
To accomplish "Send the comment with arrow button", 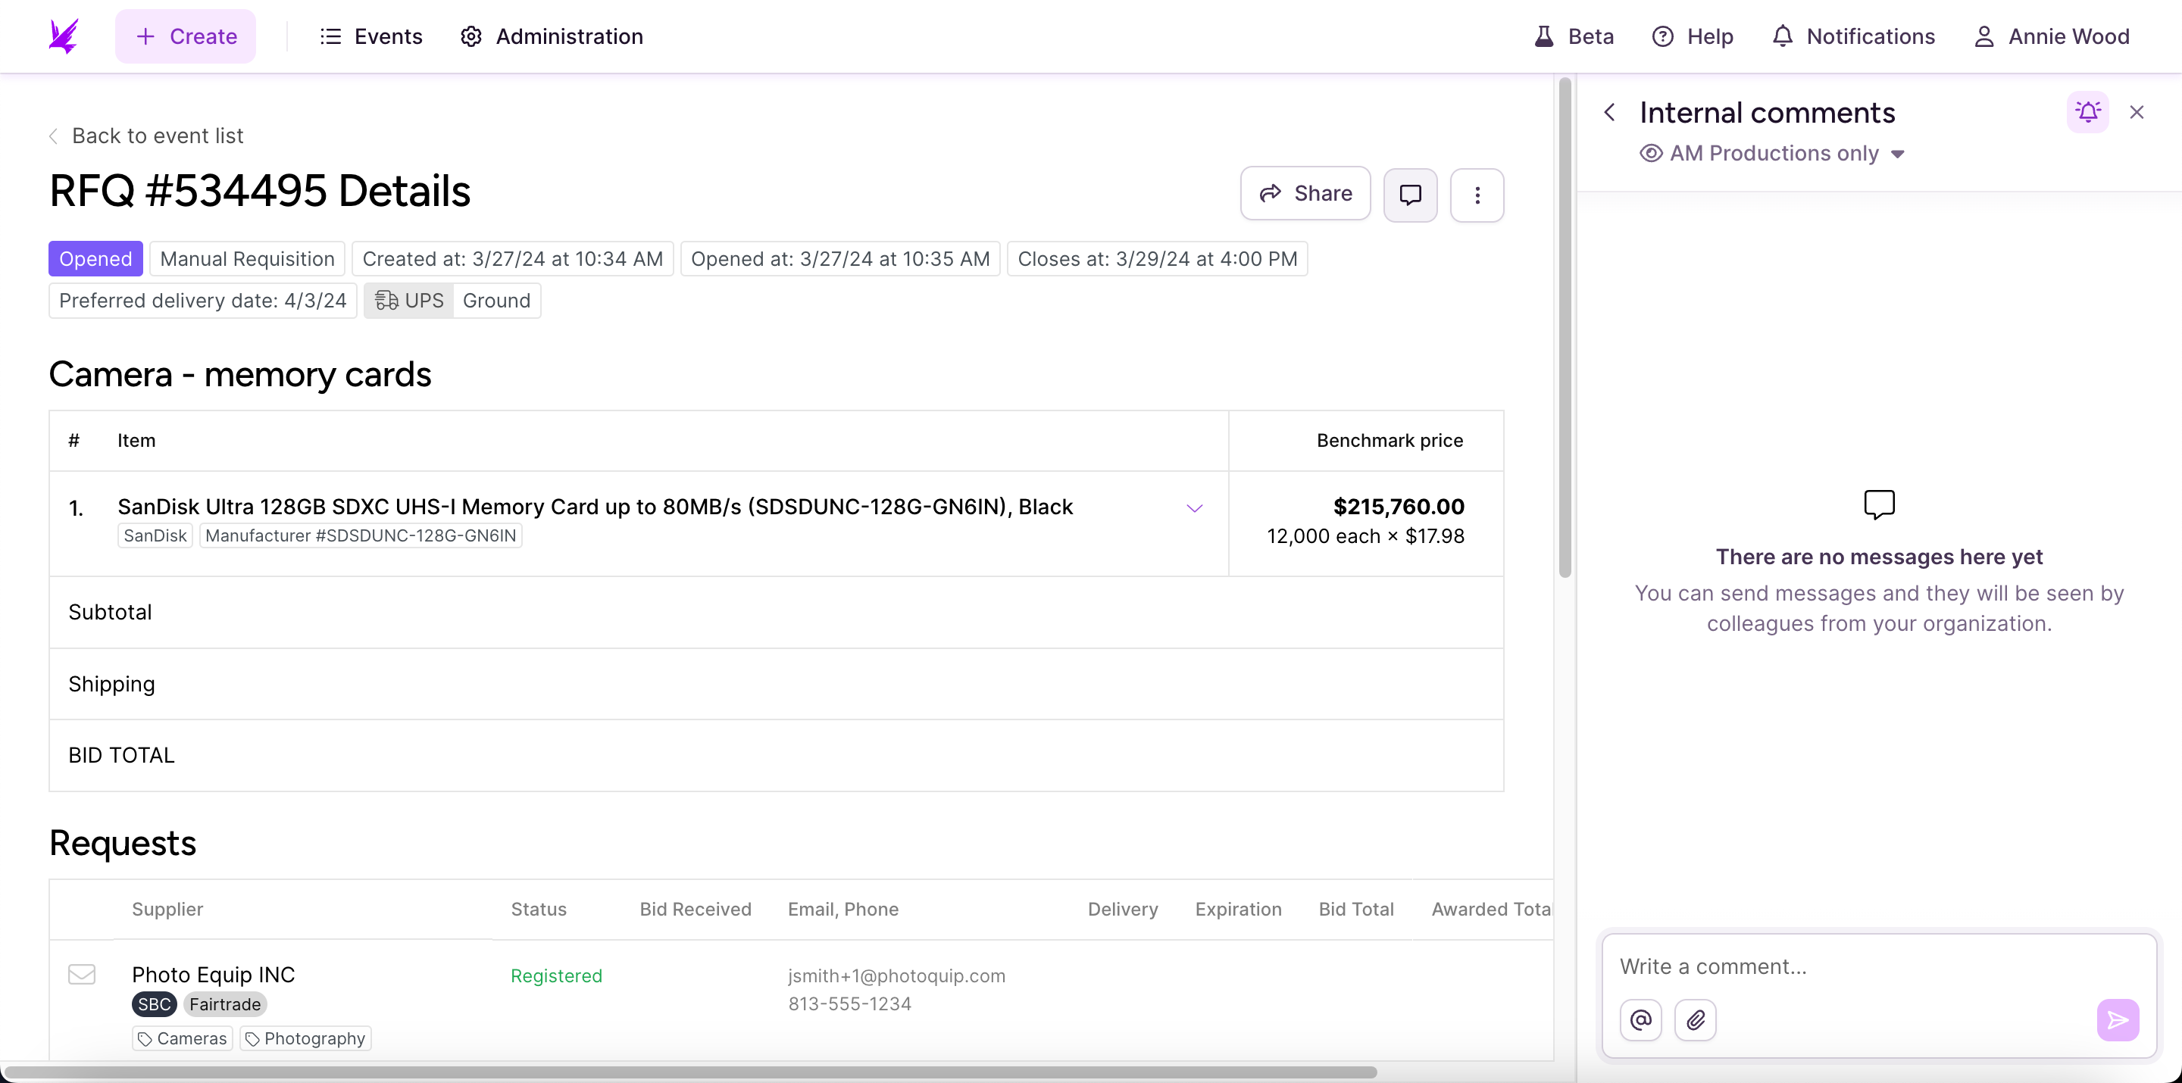I will pos(2118,1019).
